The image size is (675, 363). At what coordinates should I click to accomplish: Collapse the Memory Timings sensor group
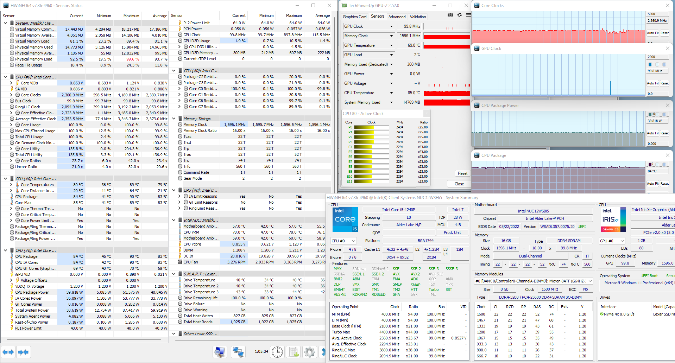pos(174,119)
